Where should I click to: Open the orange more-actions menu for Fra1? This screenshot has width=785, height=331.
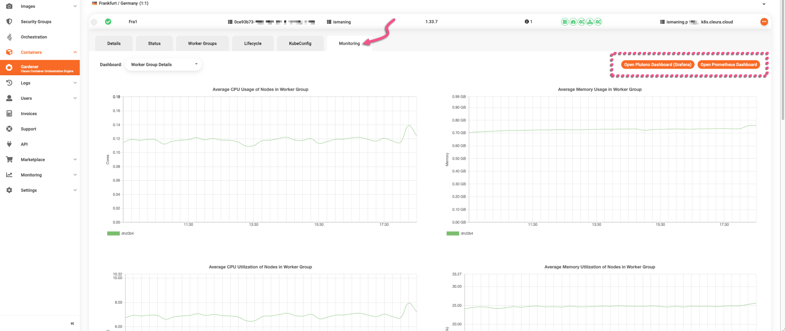764,22
